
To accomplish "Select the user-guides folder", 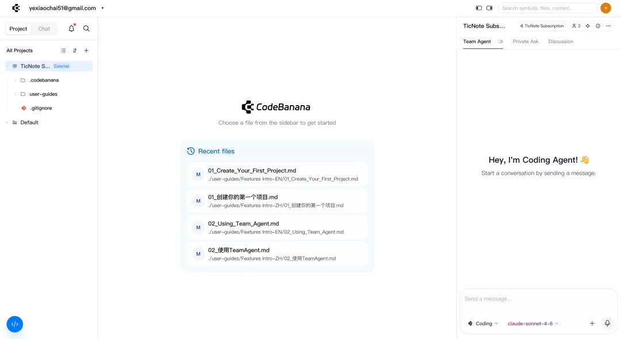I will click(x=43, y=94).
